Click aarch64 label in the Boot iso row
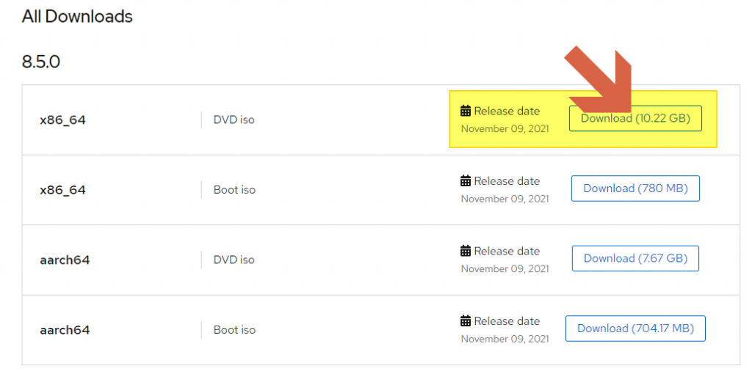 [65, 330]
